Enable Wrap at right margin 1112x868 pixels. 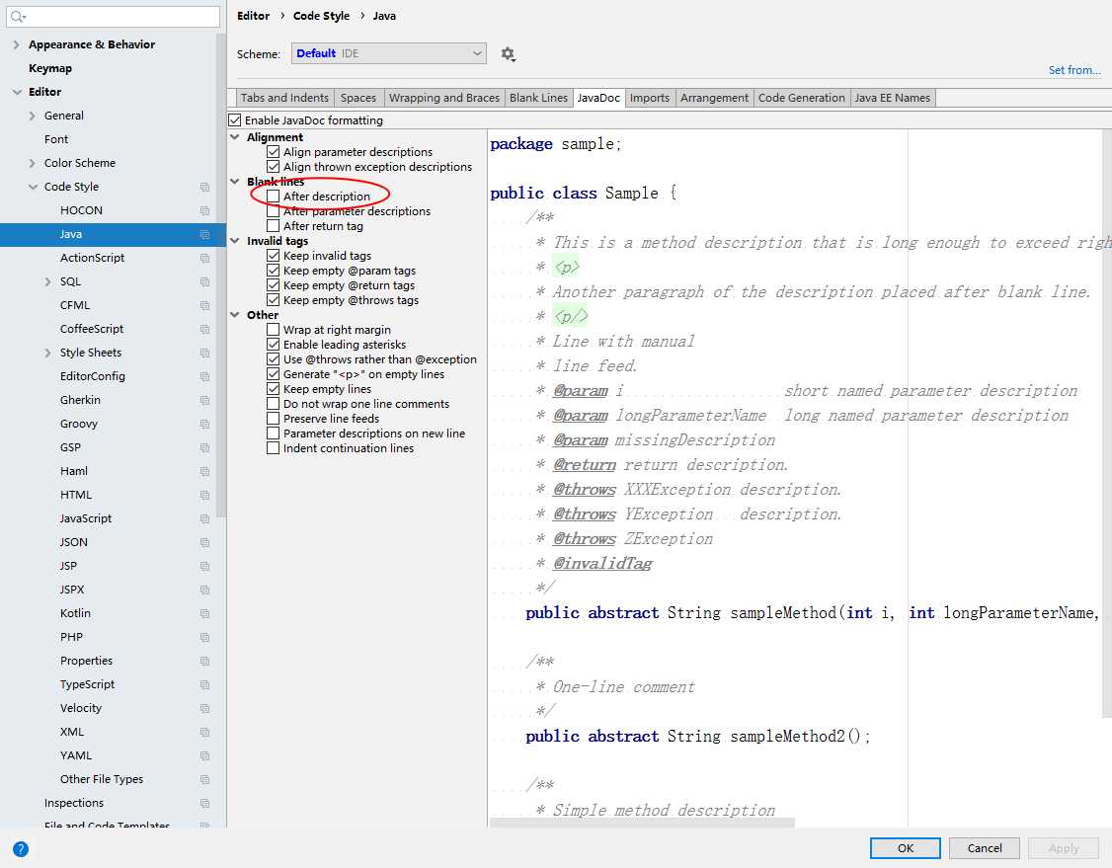coord(273,330)
